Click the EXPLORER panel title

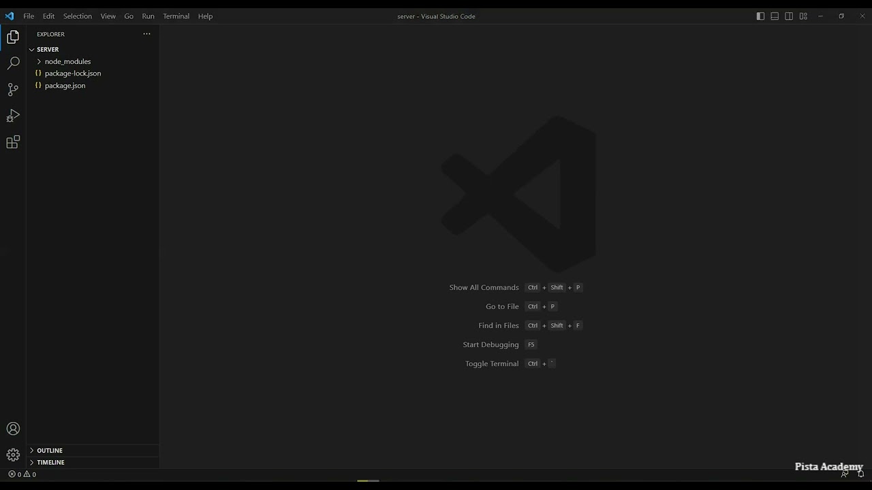pyautogui.click(x=51, y=34)
